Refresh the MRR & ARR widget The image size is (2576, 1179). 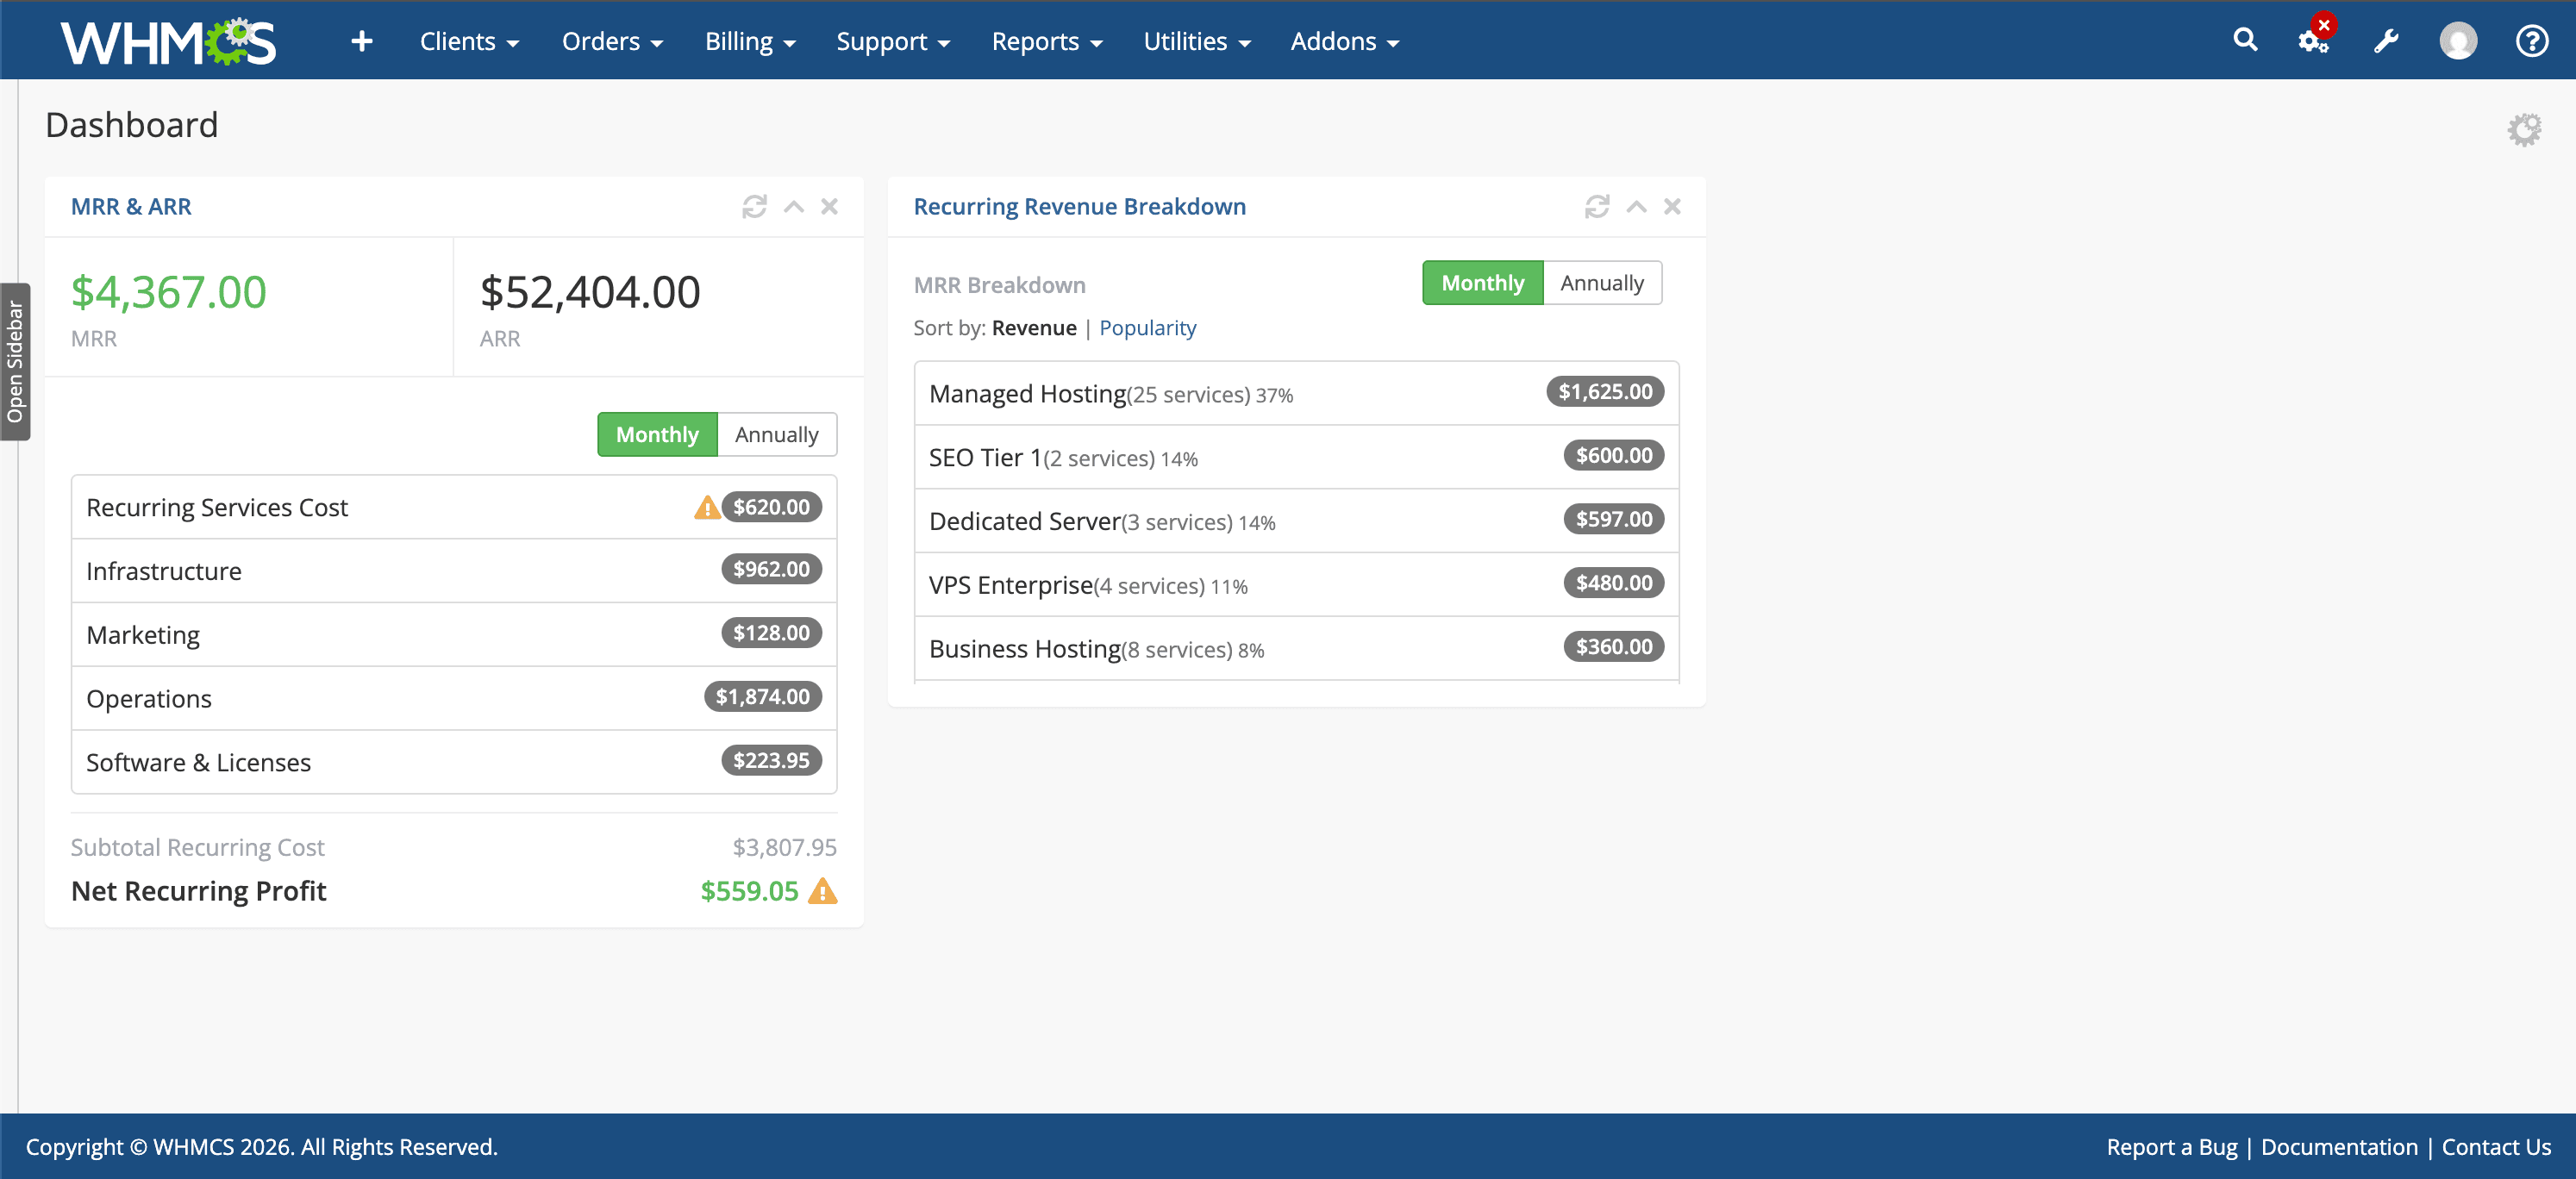[x=756, y=206]
